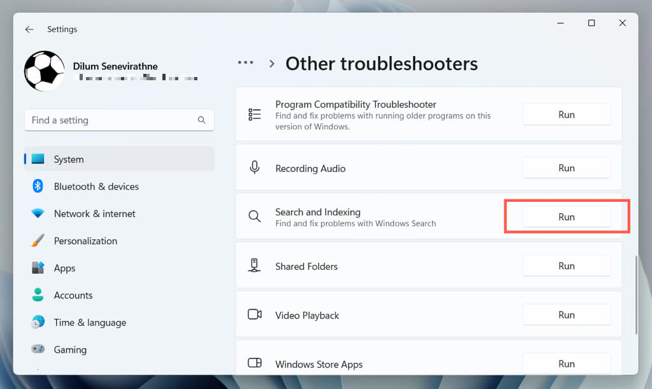The image size is (652, 389).
Task: Open Bluetooth & devices settings
Action: [x=119, y=186]
